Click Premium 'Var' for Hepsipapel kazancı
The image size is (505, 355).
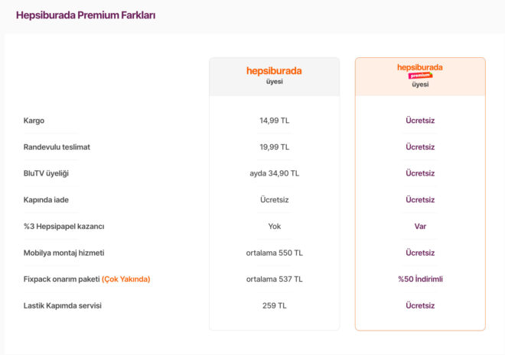pyautogui.click(x=420, y=226)
